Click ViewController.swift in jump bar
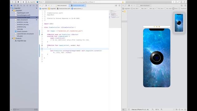This screenshot has width=197, height=111. coord(64,9)
